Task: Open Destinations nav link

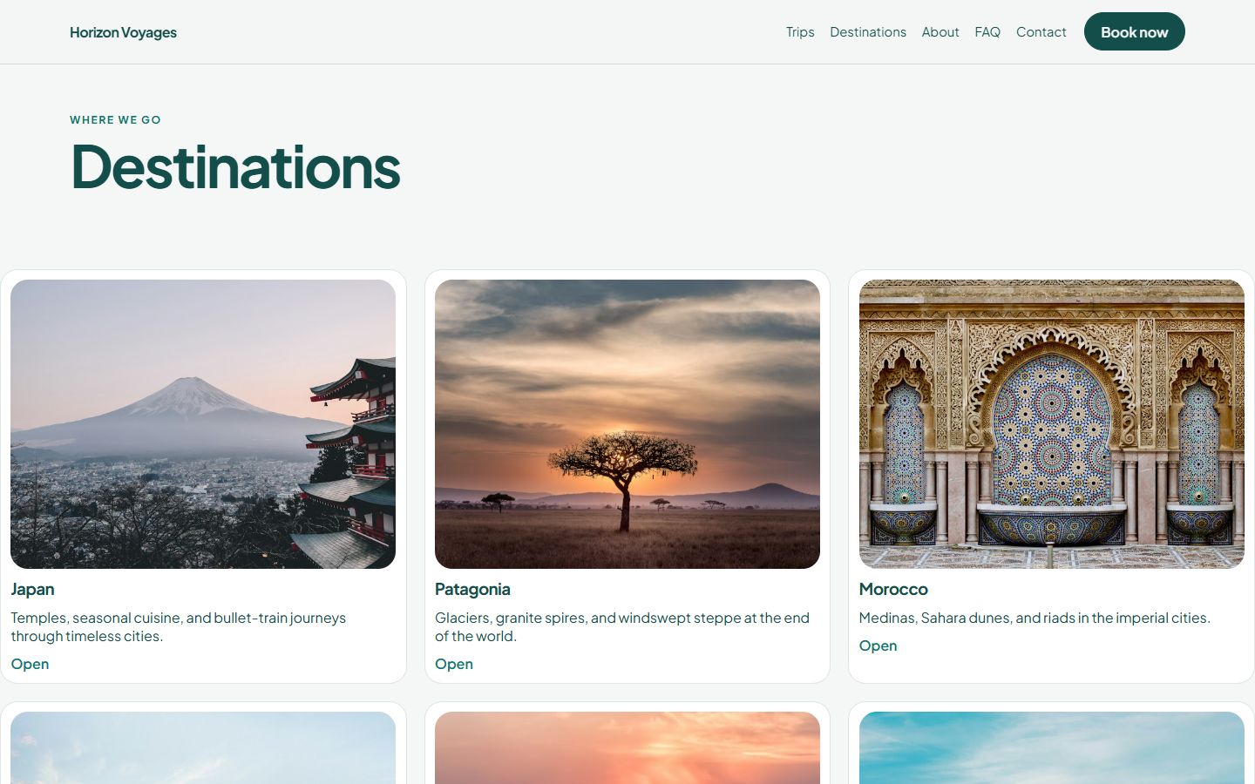Action: pos(868,32)
